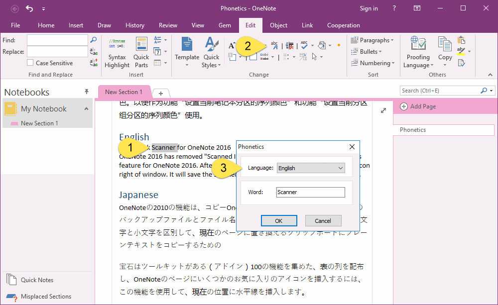The image size is (498, 305).
Task: Click the Help question mark icon
Action: pos(394,8)
